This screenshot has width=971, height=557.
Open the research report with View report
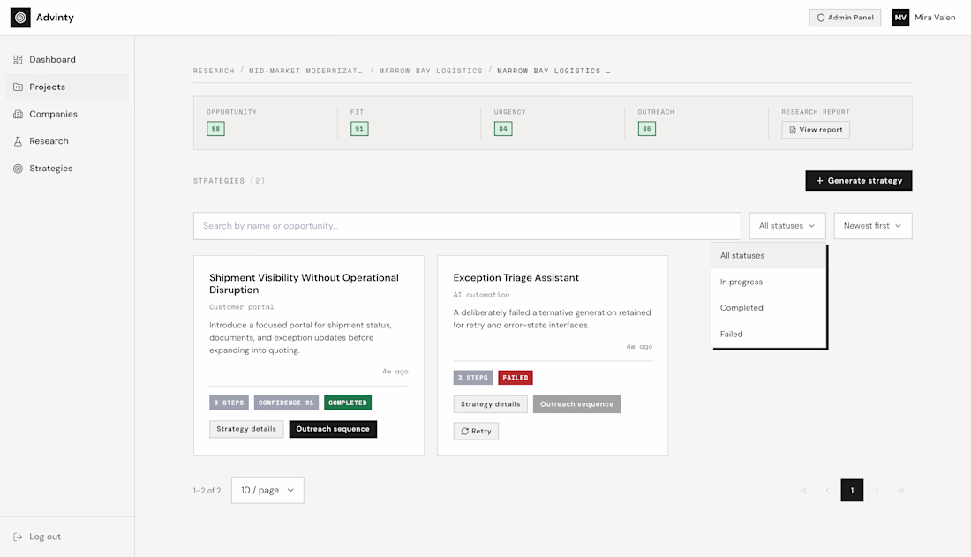[816, 130]
